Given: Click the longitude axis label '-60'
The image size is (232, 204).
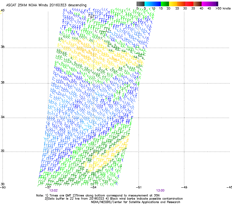Looking at the screenshot, I should coord(3,187).
